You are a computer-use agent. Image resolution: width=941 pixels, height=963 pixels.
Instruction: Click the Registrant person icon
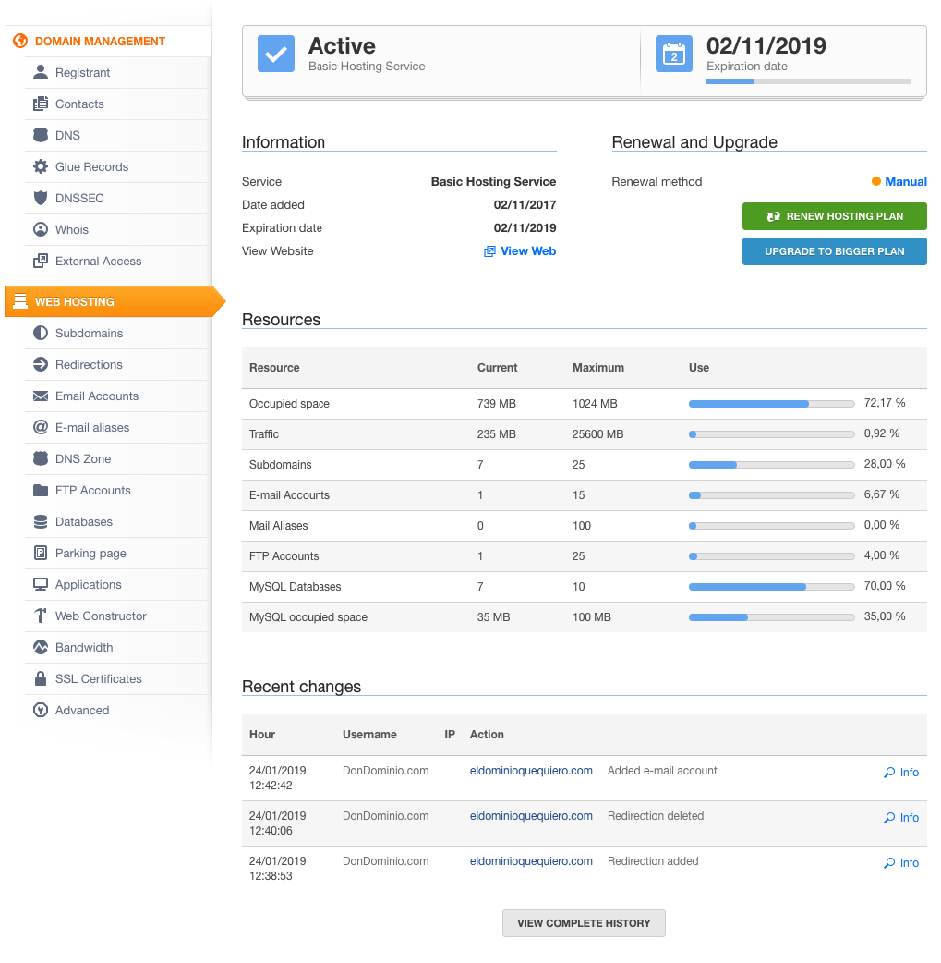pos(41,72)
